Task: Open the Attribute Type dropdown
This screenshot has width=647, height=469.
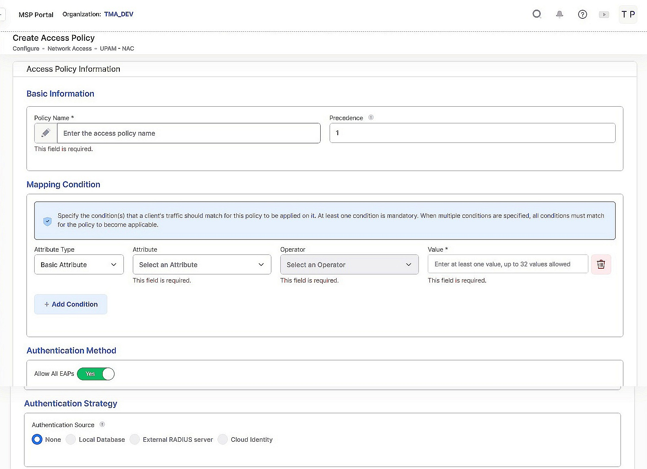Action: [x=79, y=265]
